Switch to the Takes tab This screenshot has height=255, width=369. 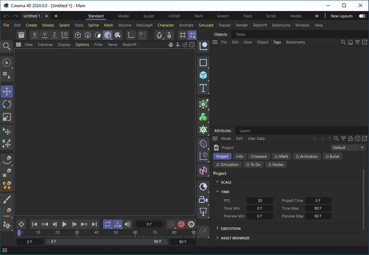(240, 35)
